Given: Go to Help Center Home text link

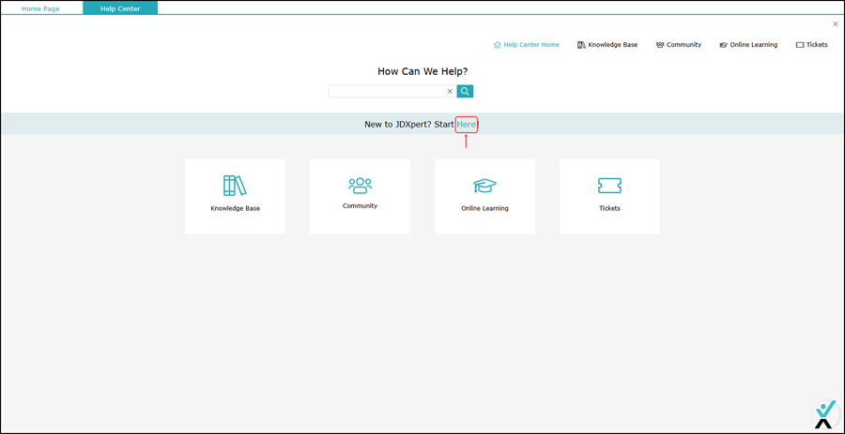Looking at the screenshot, I should (x=531, y=45).
